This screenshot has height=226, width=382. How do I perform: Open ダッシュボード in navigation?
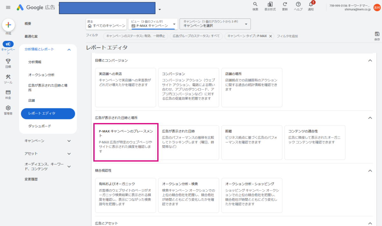click(x=40, y=126)
